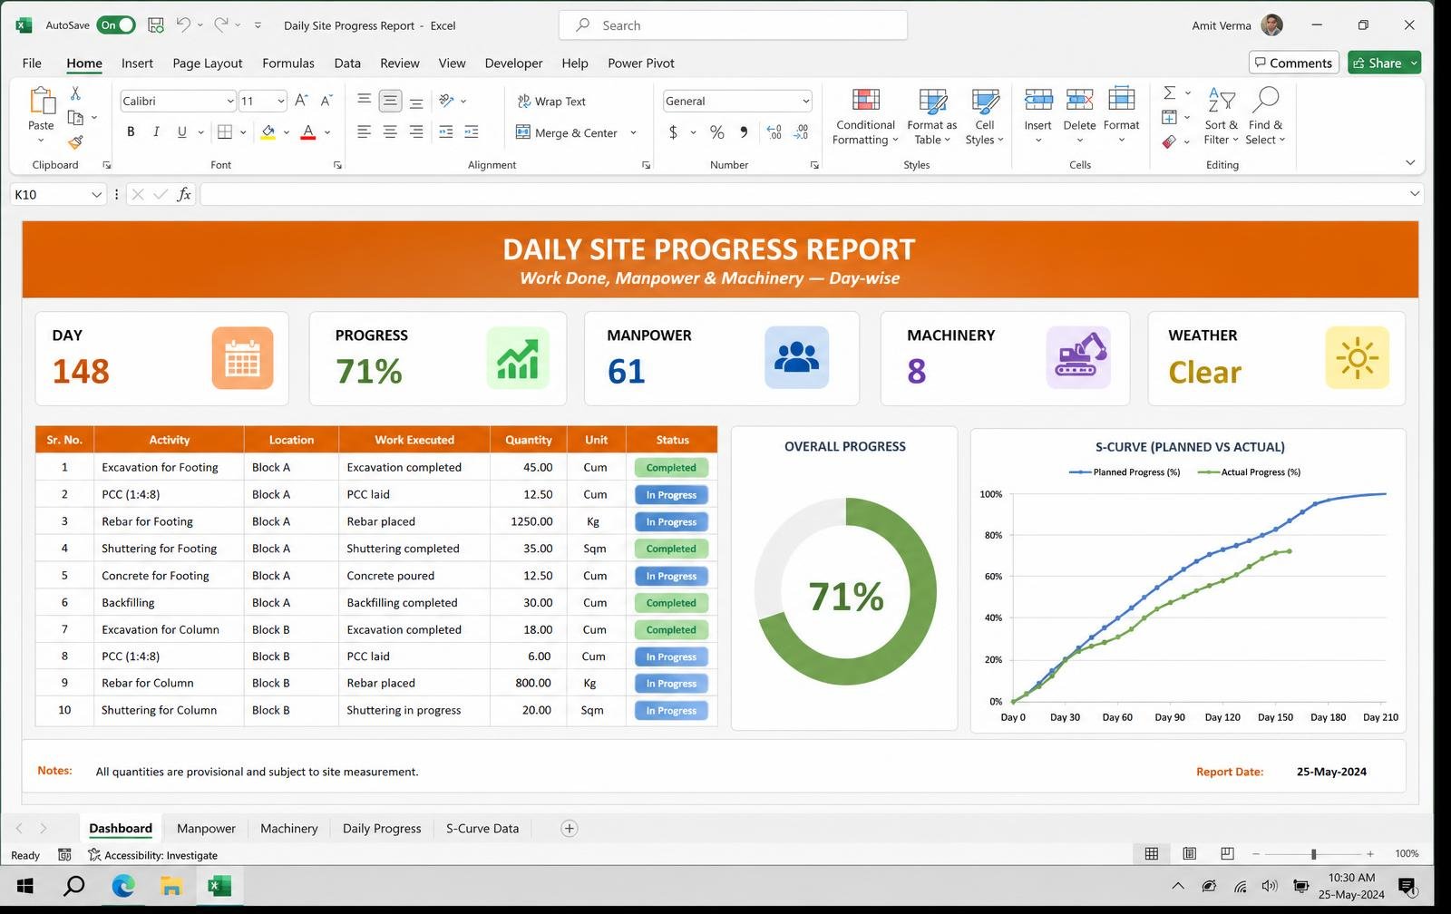Screen dimensions: 1451x914
Task: Toggle Italic formatting
Action: (x=156, y=132)
